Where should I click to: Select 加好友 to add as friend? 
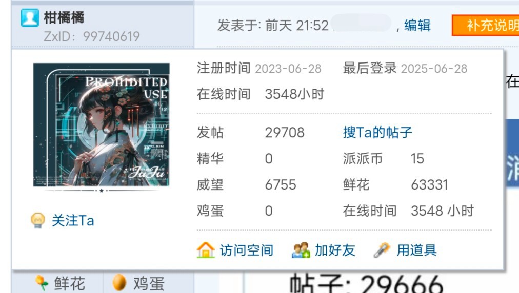(335, 250)
